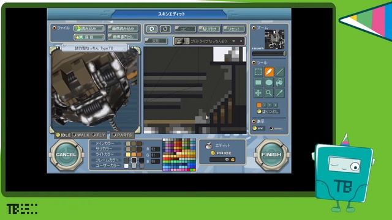Click the pixel texture editing canvas
Image resolution: width=392 pixels, height=220 pixels.
coord(195,90)
